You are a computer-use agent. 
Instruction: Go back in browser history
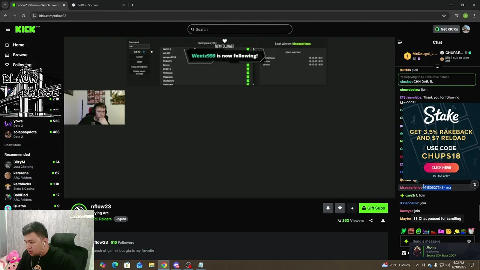5,16
